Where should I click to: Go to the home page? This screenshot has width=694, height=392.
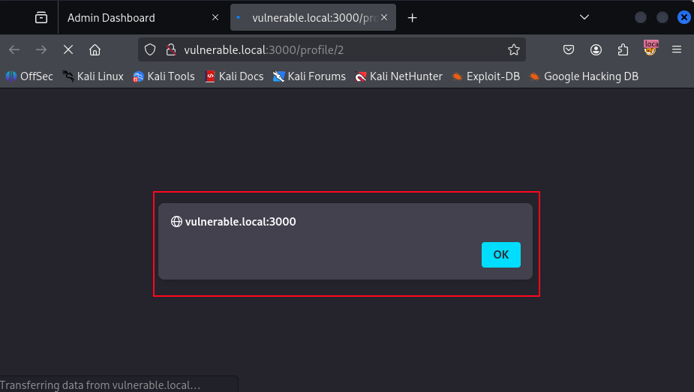[x=95, y=50]
